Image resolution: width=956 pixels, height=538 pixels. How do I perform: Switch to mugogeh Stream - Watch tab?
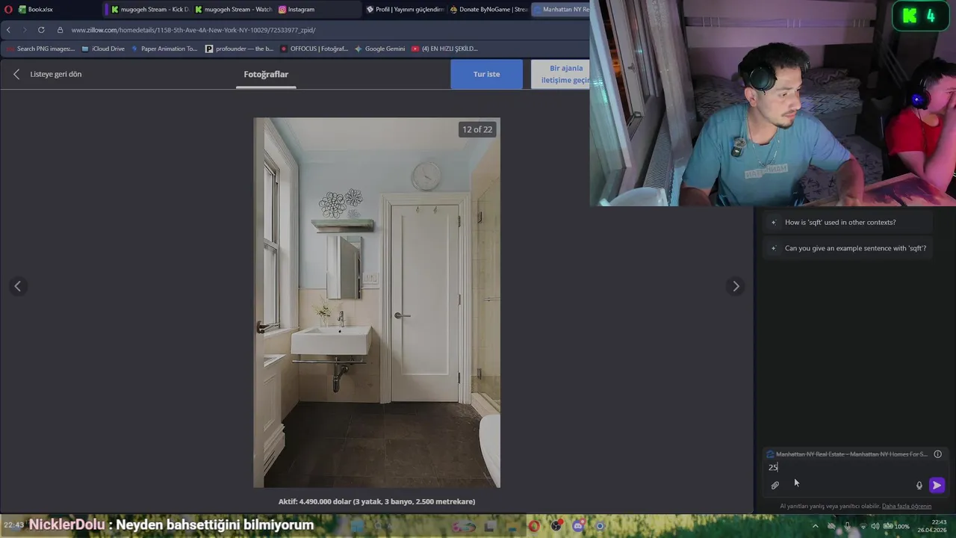[x=233, y=10]
